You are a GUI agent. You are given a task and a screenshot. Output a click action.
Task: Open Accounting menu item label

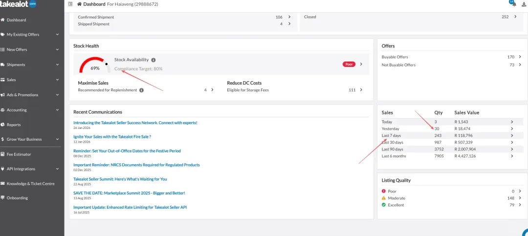(17, 110)
